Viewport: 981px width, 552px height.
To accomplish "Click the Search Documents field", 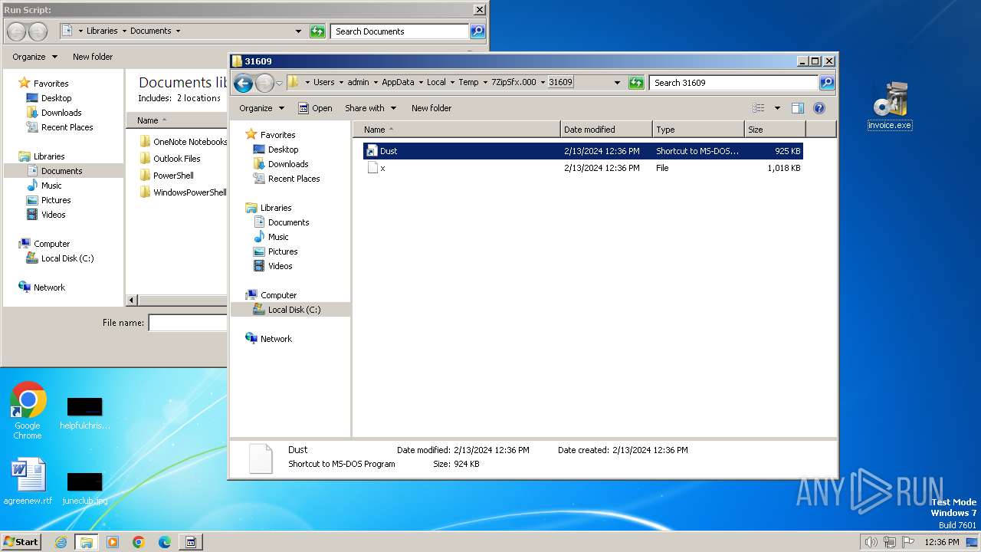I will coord(400,31).
